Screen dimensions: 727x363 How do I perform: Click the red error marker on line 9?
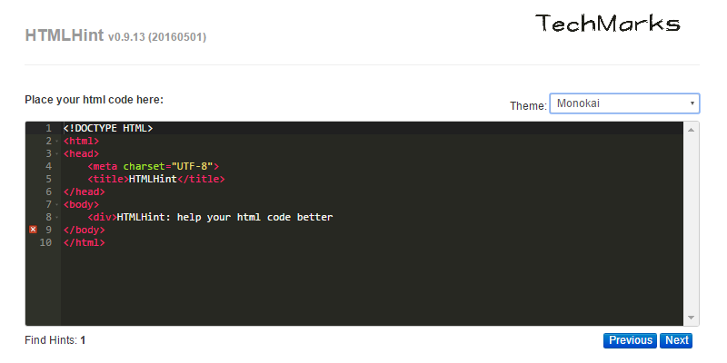click(x=33, y=230)
